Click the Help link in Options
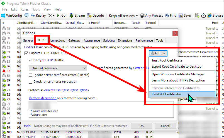This screenshot has width=224, height=138. tap(27, 126)
